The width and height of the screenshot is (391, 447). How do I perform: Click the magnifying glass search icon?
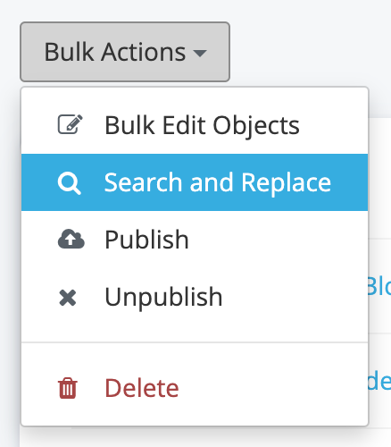click(x=70, y=182)
